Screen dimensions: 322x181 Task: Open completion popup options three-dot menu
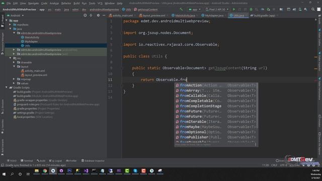(x=256, y=144)
